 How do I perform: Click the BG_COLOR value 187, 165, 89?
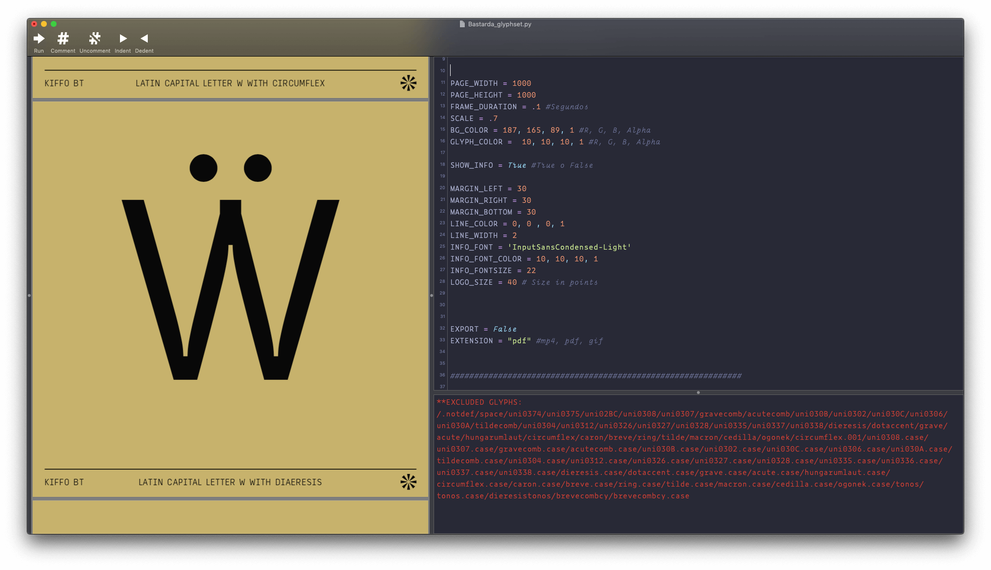coord(531,130)
